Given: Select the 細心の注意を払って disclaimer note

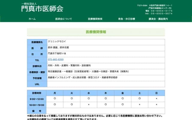Looking at the screenshot, I should tap(95, 116).
